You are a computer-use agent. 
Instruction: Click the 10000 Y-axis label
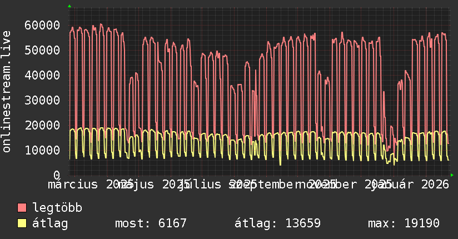[x=42, y=150]
